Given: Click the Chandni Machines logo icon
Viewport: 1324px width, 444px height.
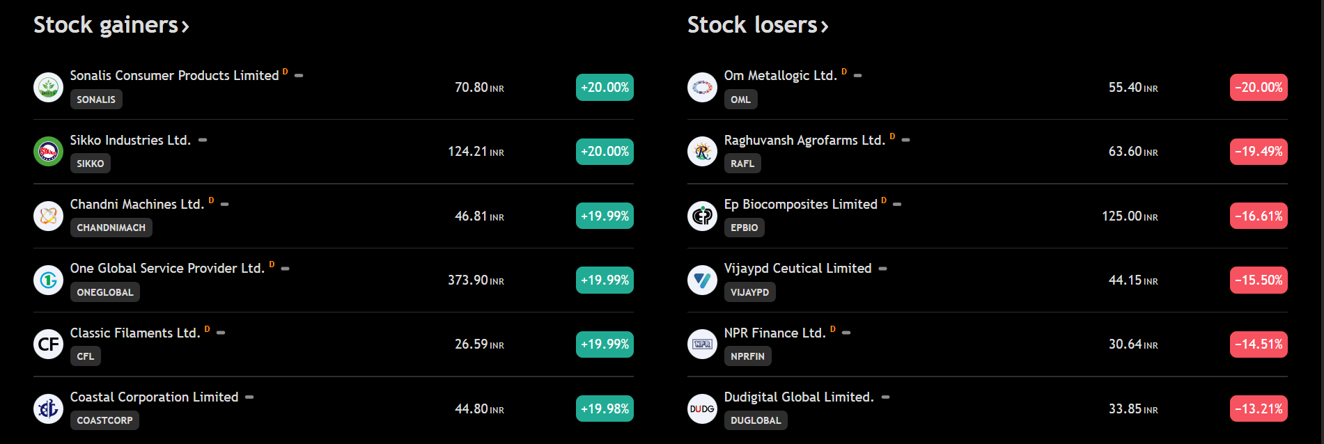Looking at the screenshot, I should pos(48,216).
